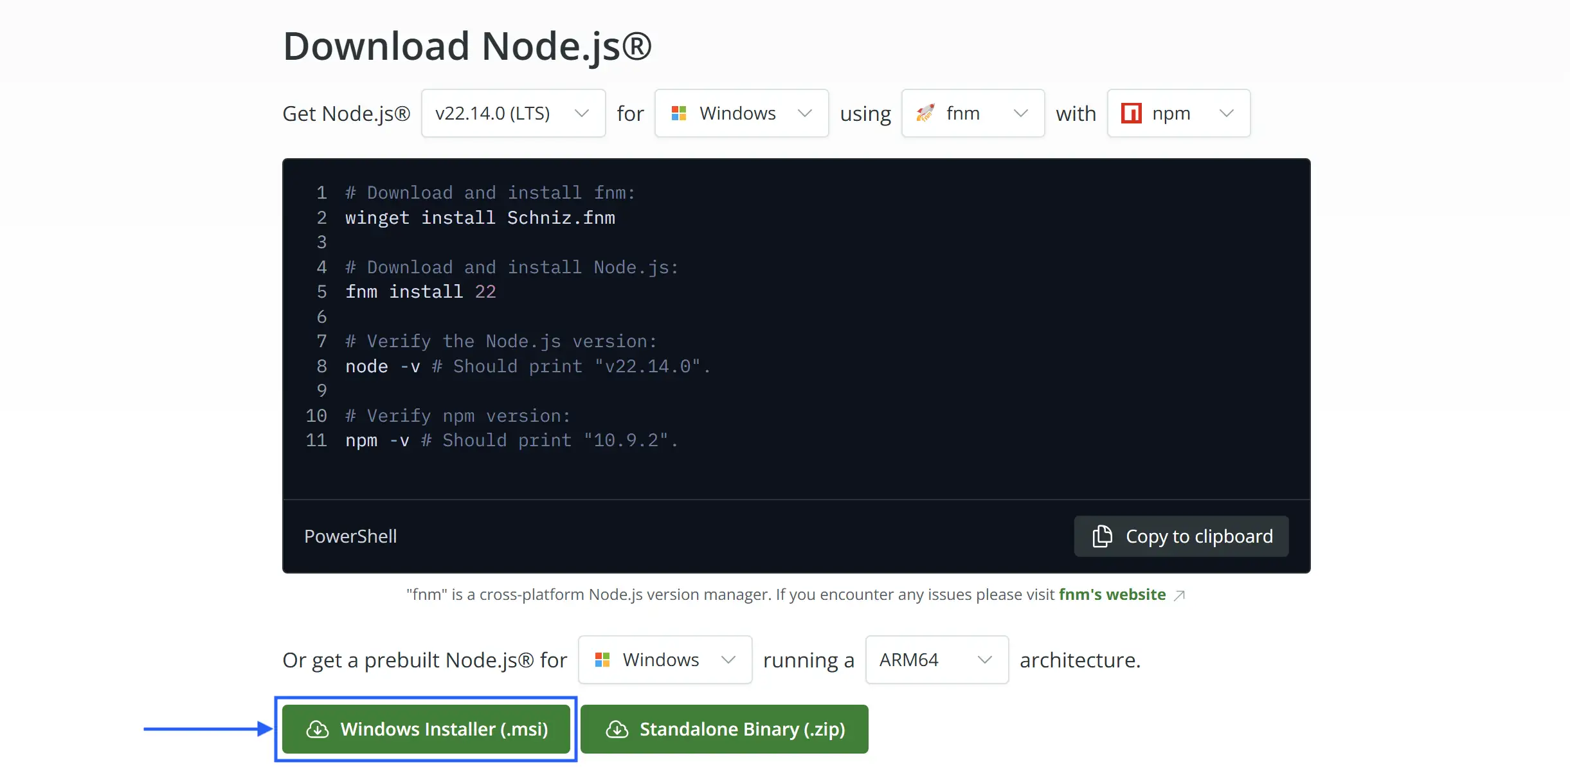This screenshot has width=1570, height=769.
Task: Click the Windows logo in the prebuilt dropdown
Action: 602,660
